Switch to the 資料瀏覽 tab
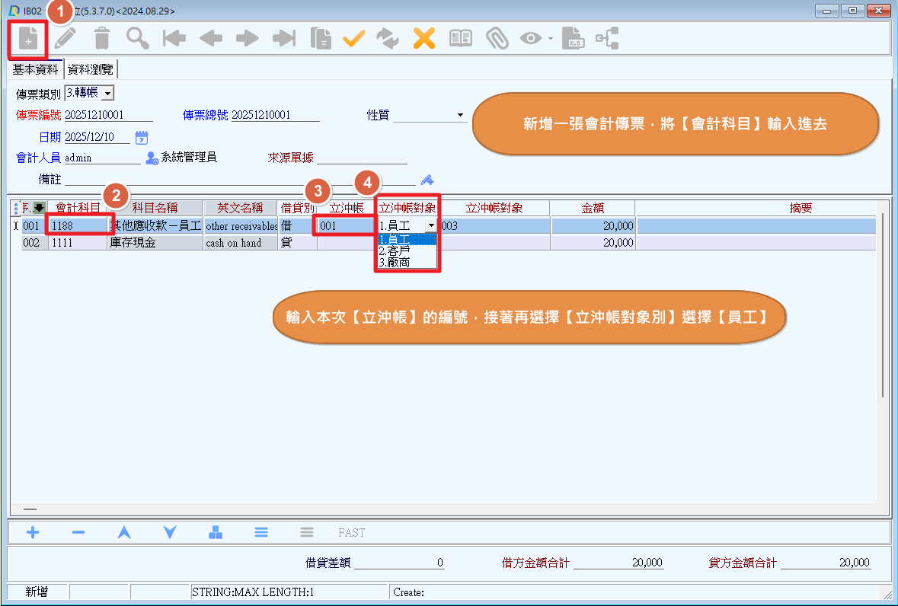 click(x=91, y=69)
